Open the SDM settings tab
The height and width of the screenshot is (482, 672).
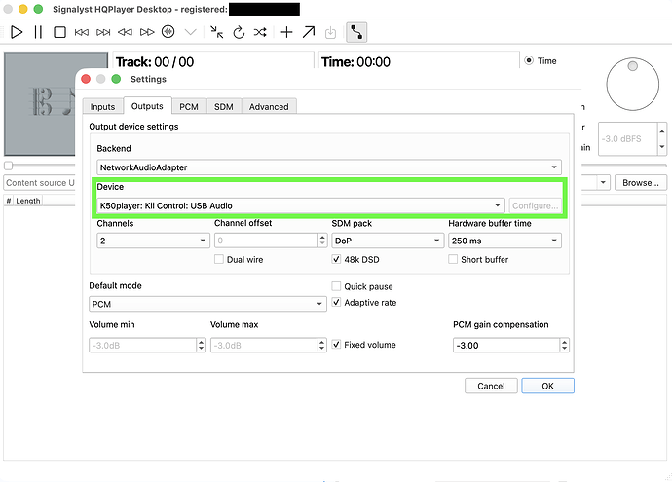click(x=224, y=107)
